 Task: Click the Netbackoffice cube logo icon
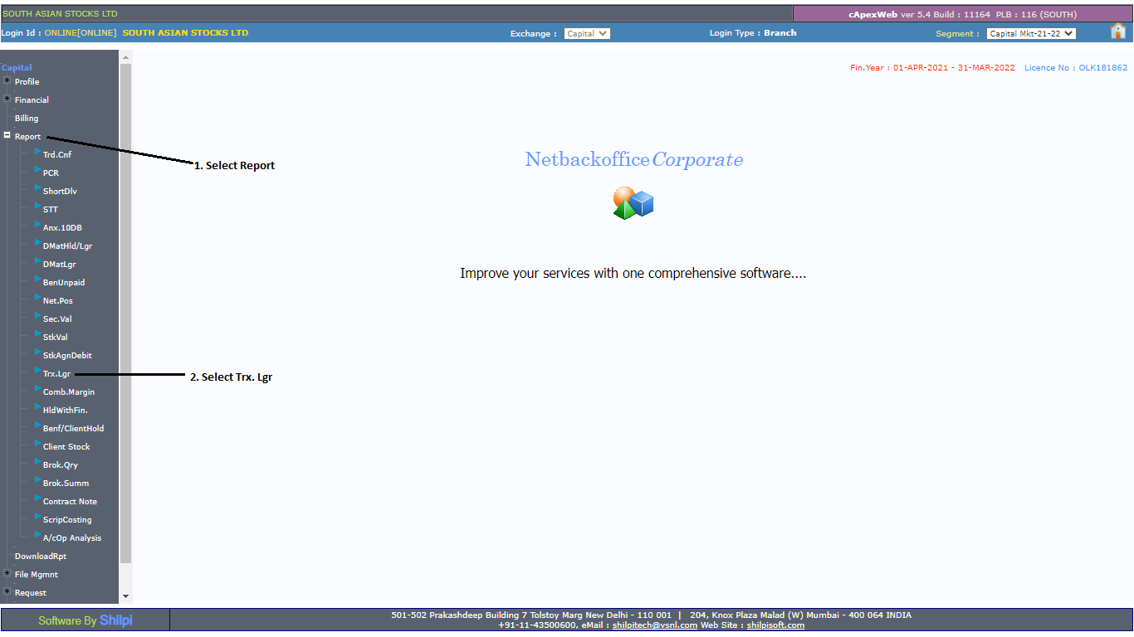(633, 203)
